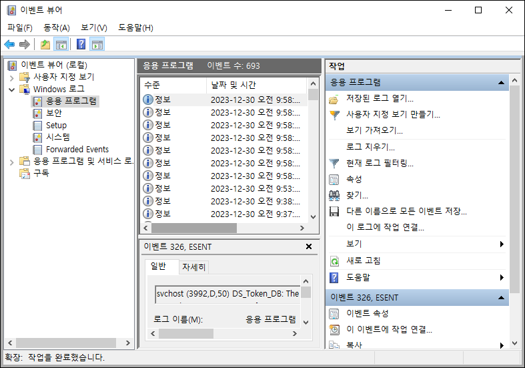Open the 응용 프로그램 log in tree

tap(71, 102)
